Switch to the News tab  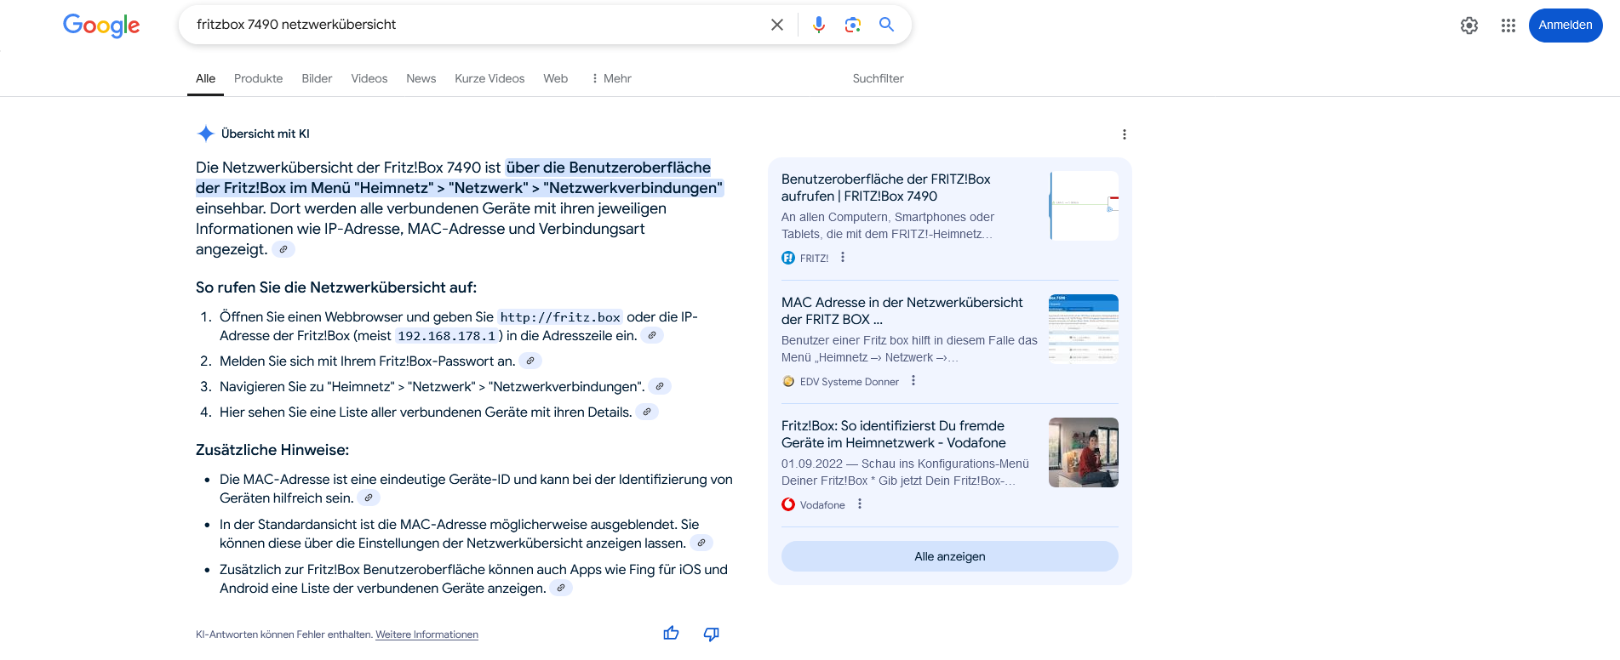click(x=421, y=78)
